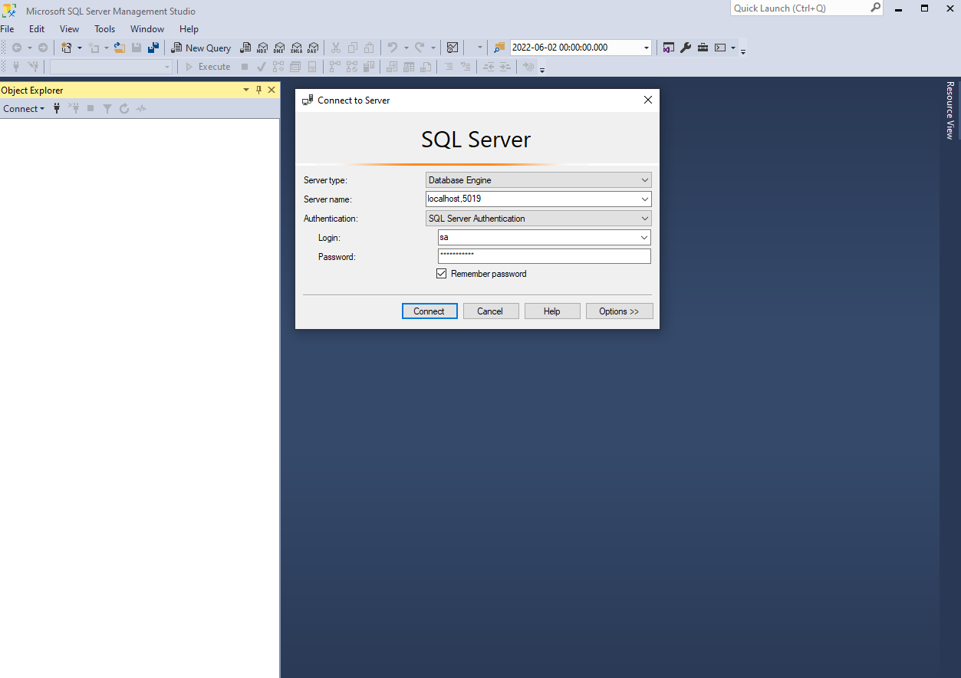961x678 pixels.
Task: Open the Resource View side tab
Action: (x=950, y=110)
